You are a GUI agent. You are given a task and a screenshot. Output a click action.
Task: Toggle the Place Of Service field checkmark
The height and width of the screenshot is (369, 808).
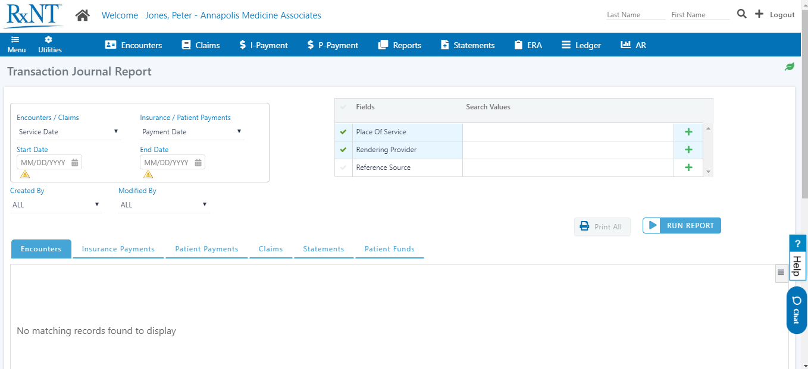tap(343, 131)
